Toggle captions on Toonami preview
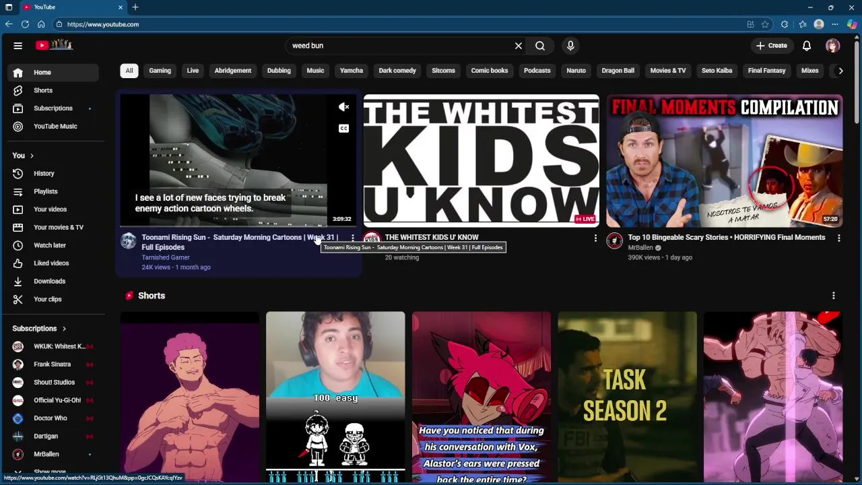The width and height of the screenshot is (862, 485). (343, 129)
